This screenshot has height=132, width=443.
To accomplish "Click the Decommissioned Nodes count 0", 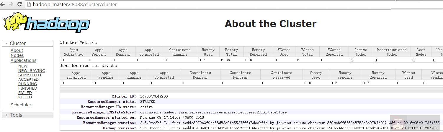I will 376,60.
